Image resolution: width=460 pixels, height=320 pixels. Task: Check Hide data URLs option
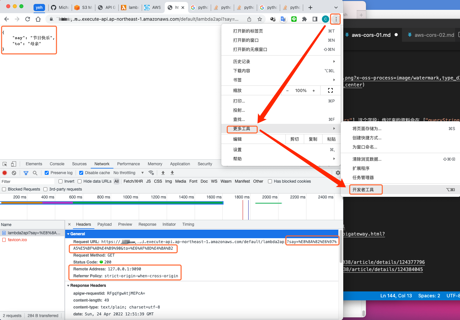tap(80, 181)
